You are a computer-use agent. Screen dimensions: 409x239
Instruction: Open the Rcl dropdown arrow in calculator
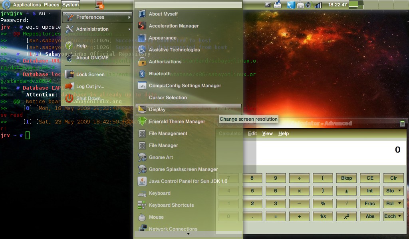click(x=399, y=203)
